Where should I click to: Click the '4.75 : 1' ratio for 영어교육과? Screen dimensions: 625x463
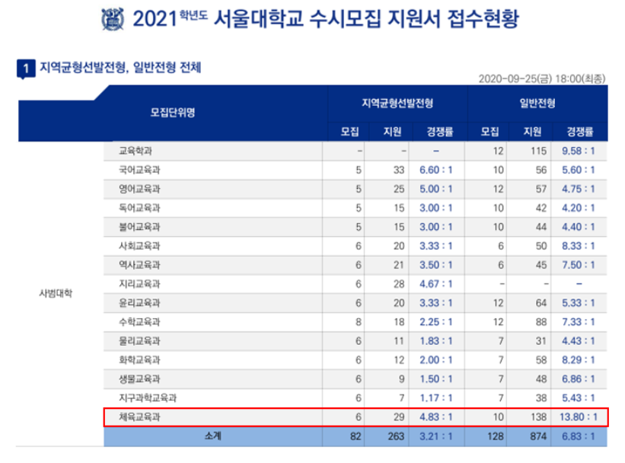[x=579, y=189]
